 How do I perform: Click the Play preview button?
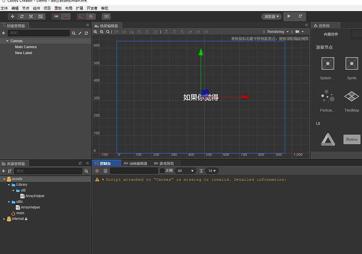point(289,17)
